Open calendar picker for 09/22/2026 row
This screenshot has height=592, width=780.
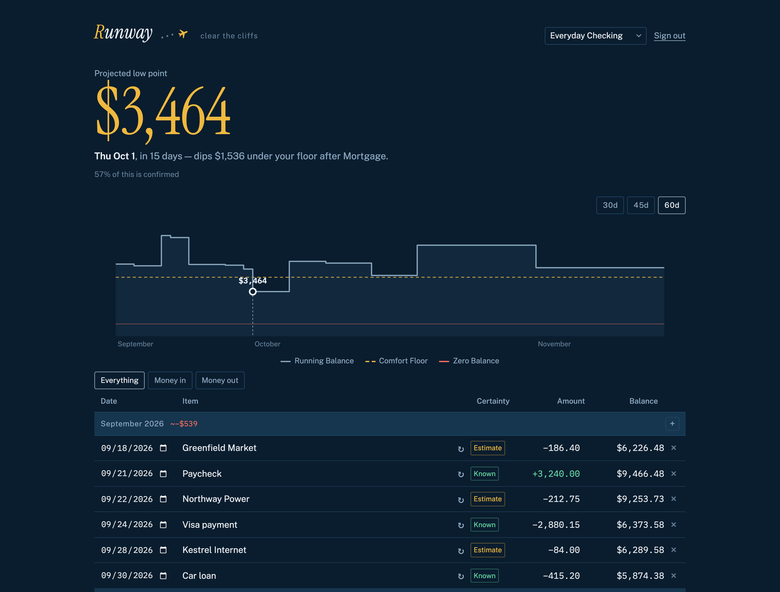163,499
